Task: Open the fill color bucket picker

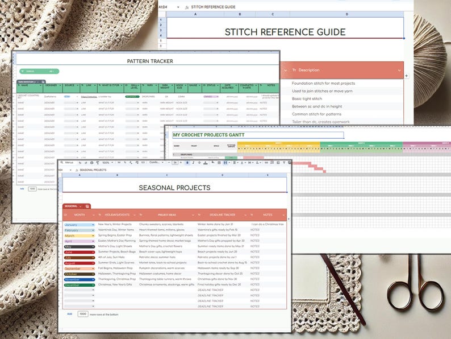Action: click(x=213, y=163)
